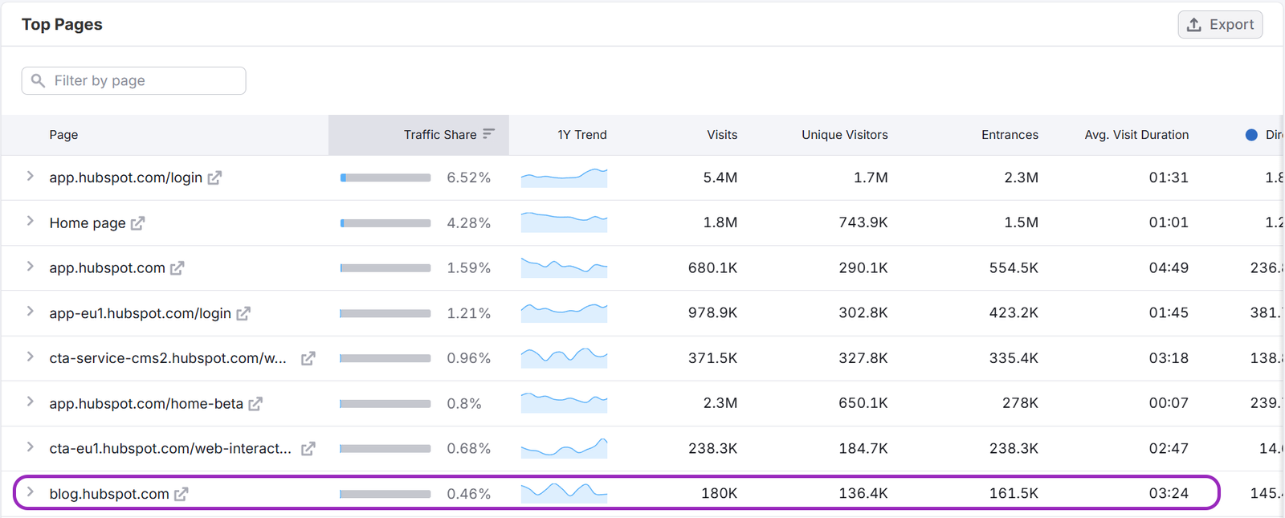Viewport: 1285px width, 518px height.
Task: Expand the app.hubspot.com/home-beta row
Action: coord(30,402)
